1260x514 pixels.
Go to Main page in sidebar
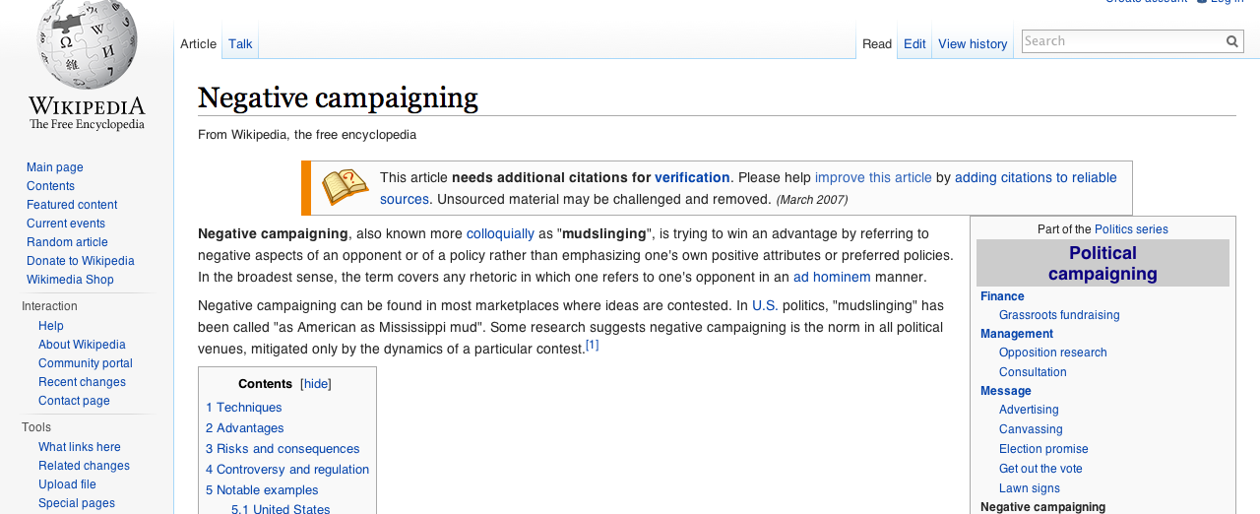point(55,167)
